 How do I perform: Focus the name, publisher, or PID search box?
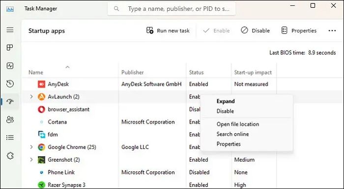click(172, 9)
